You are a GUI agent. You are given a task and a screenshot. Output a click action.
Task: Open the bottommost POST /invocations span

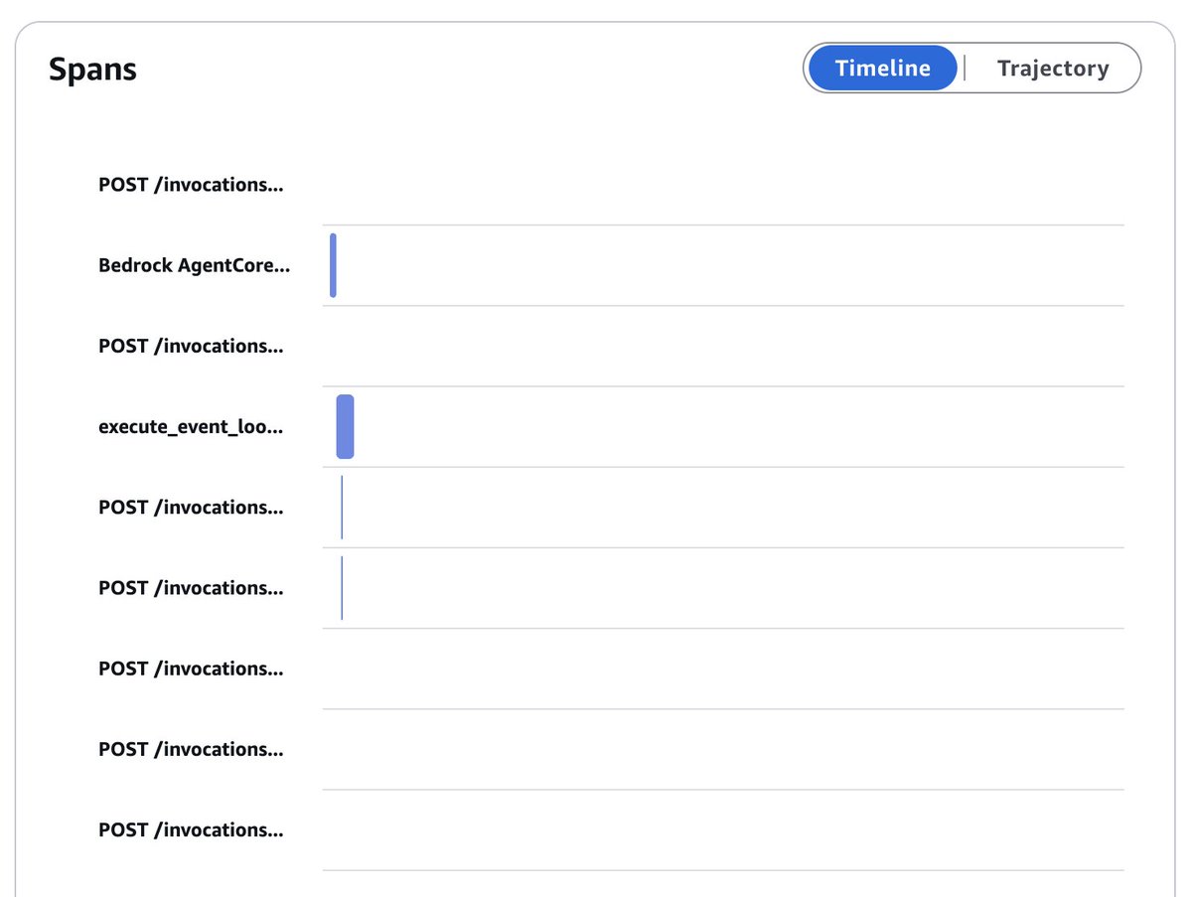pos(191,830)
